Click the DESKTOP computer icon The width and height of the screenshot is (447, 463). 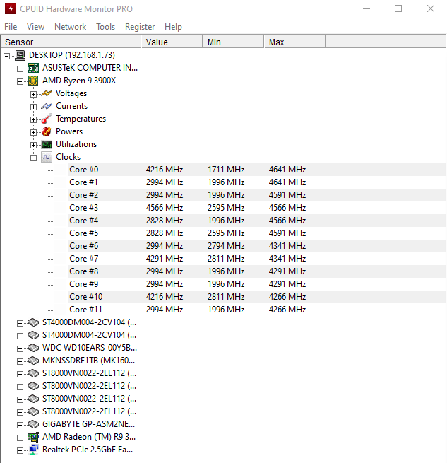click(20, 55)
